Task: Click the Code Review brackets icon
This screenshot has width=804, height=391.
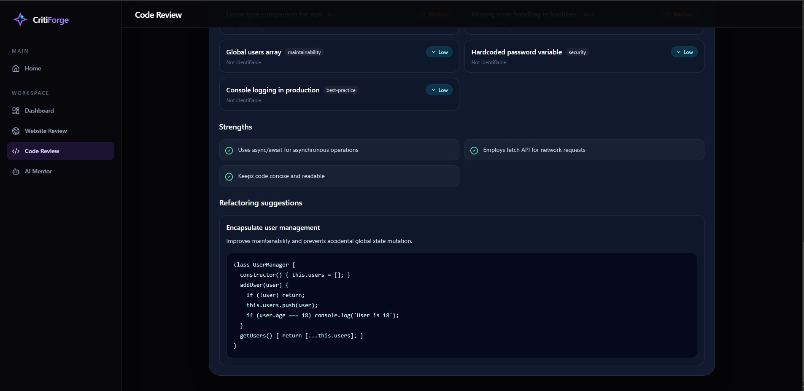Action: coord(16,151)
